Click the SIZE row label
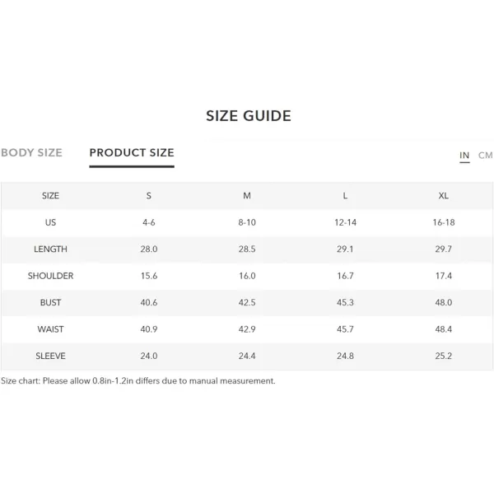This screenshot has height=494, width=494. coord(50,196)
